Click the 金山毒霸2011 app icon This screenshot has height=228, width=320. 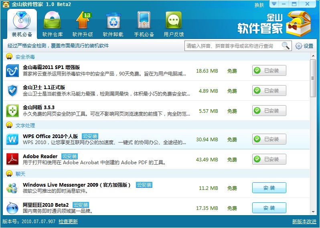12,71
